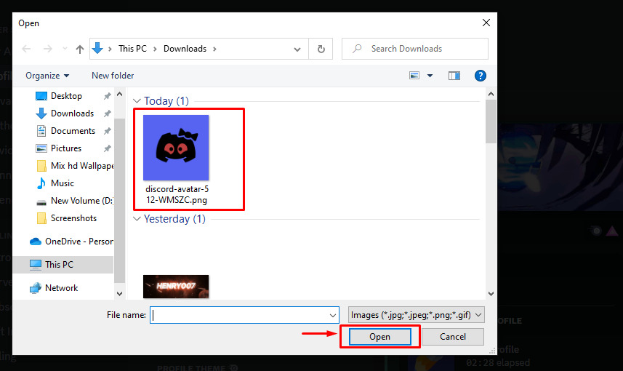Click the Documents page icon in navigation pane
The height and width of the screenshot is (371, 623).
(x=41, y=131)
